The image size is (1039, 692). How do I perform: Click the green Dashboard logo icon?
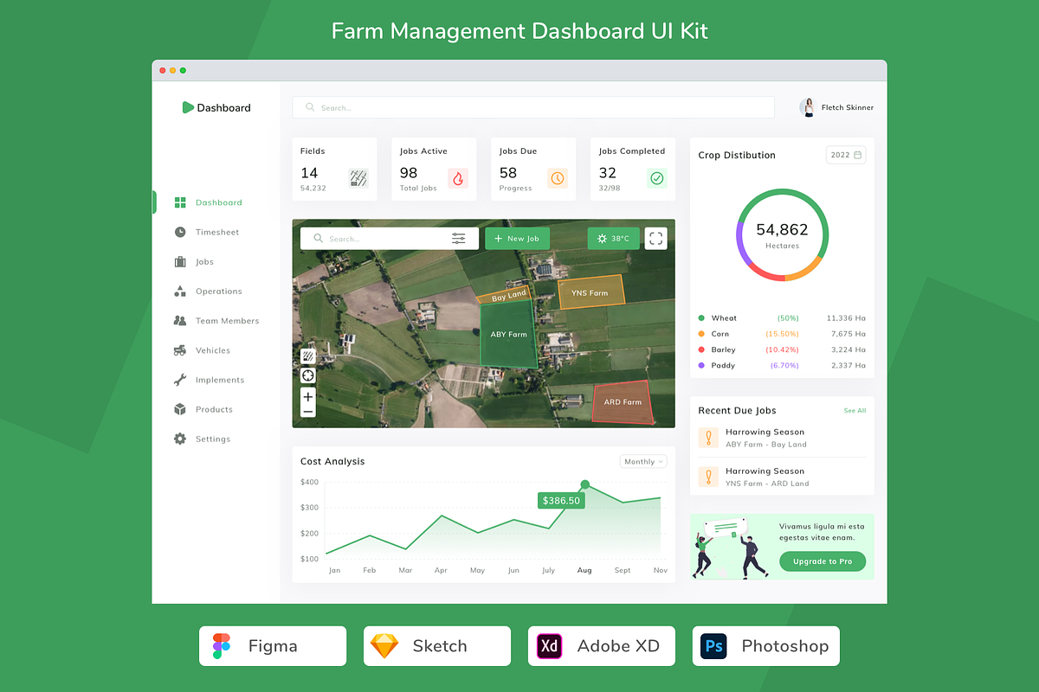click(188, 107)
